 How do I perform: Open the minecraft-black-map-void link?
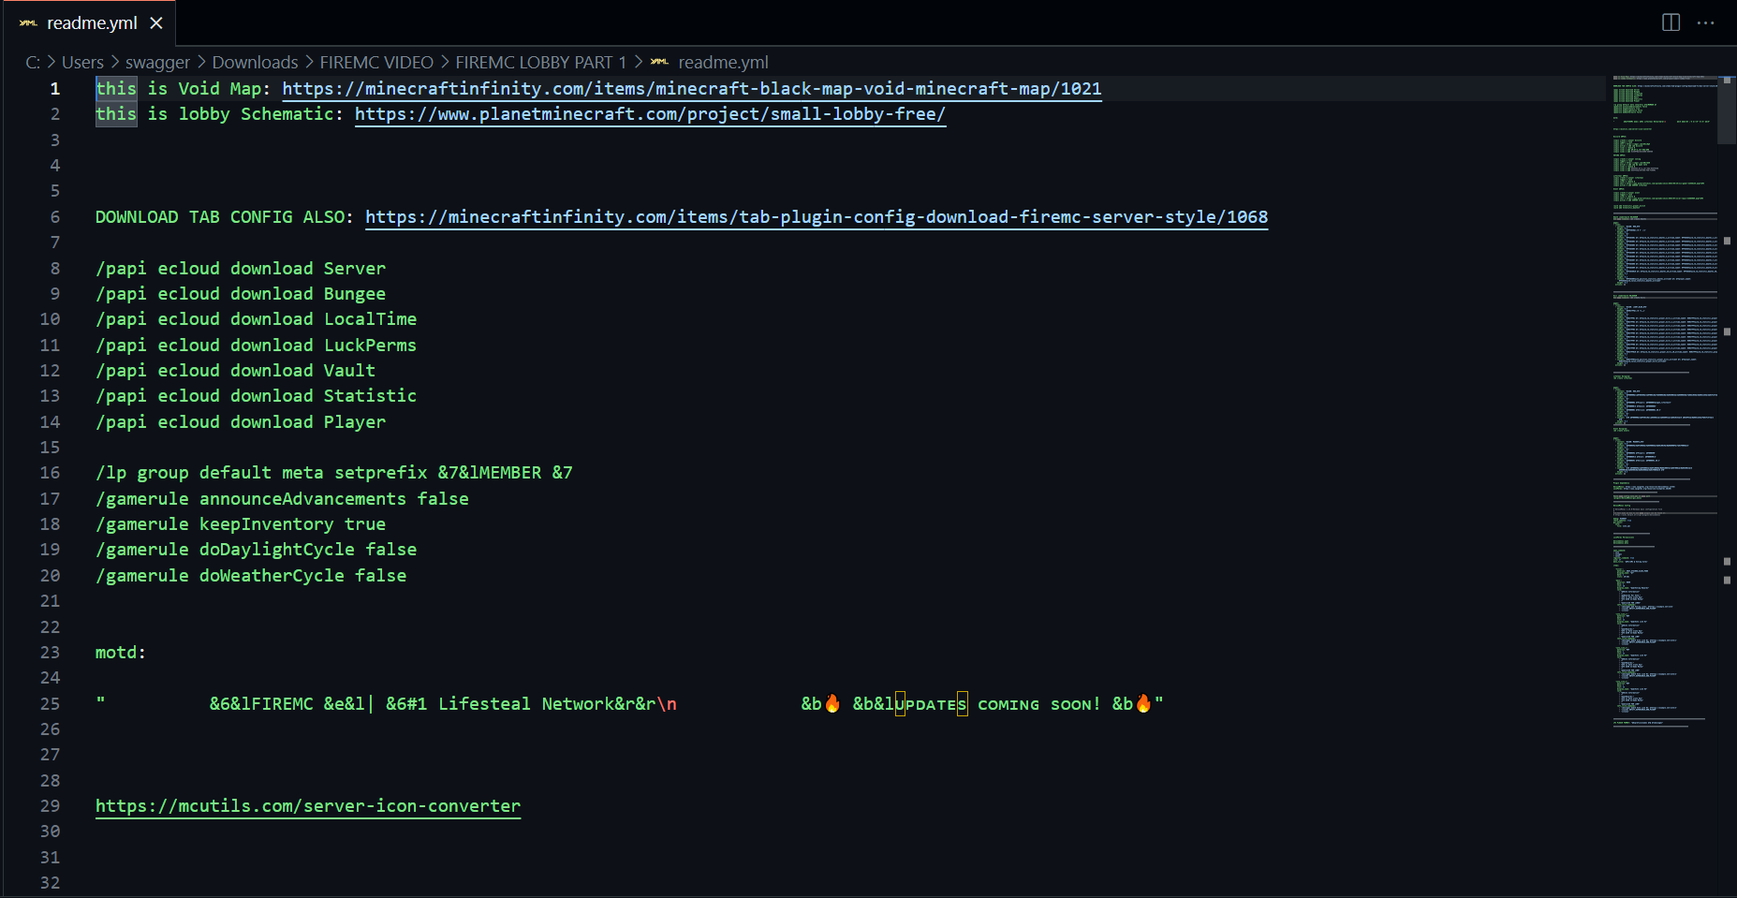click(x=691, y=88)
